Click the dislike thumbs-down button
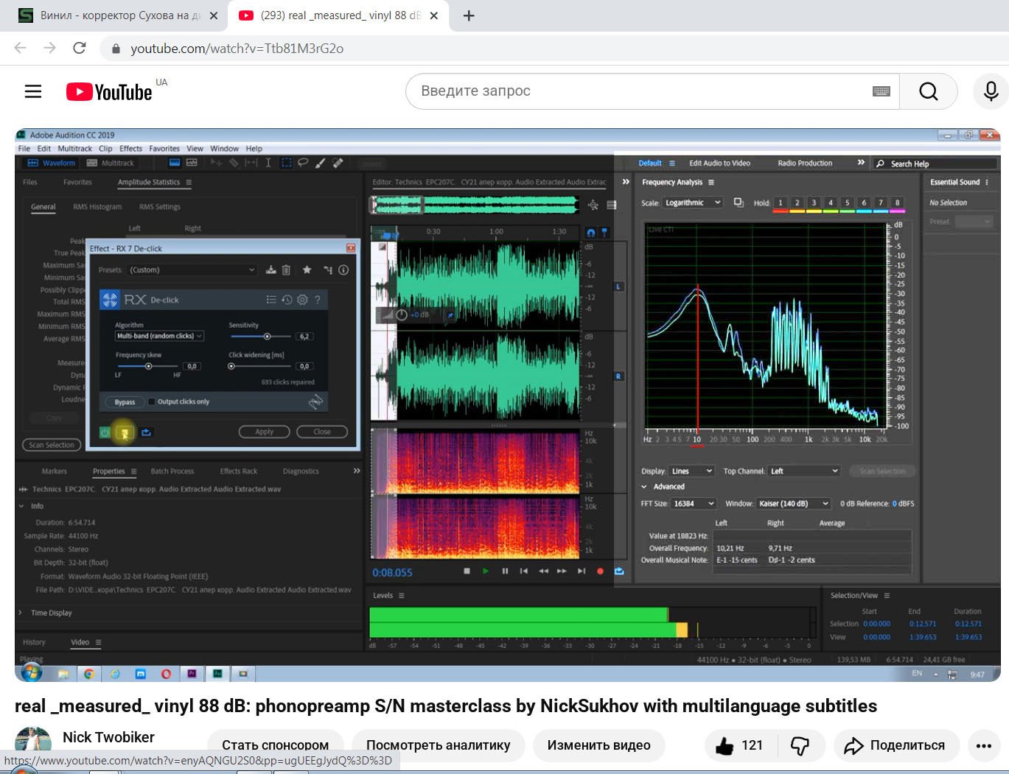1009x774 pixels. point(800,745)
